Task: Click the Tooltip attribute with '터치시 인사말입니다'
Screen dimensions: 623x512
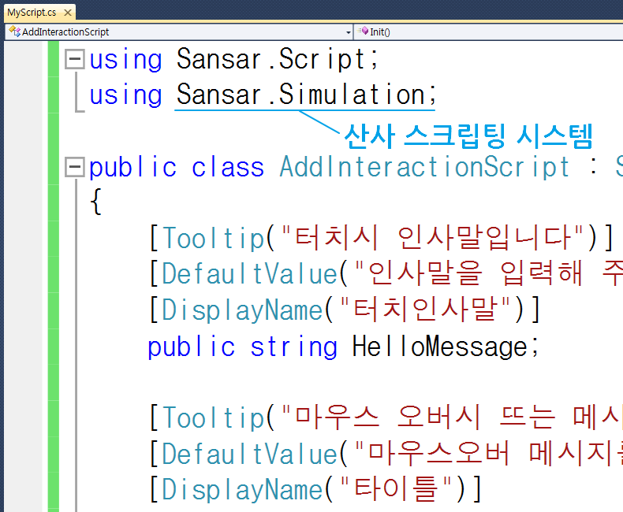Action: (382, 238)
